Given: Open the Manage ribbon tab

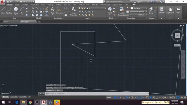Looking at the screenshot, I should point(51,5).
